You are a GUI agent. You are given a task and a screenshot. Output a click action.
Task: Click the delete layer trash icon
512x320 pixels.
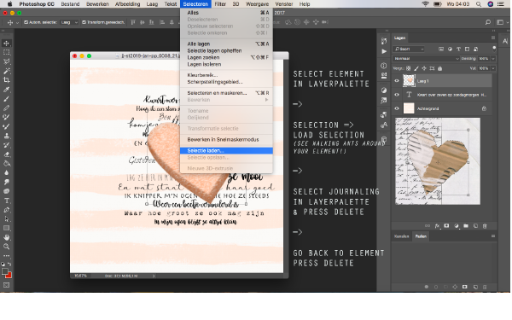coord(485,225)
